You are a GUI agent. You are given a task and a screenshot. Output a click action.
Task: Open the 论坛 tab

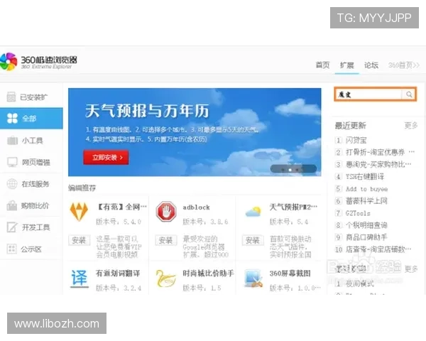point(371,65)
